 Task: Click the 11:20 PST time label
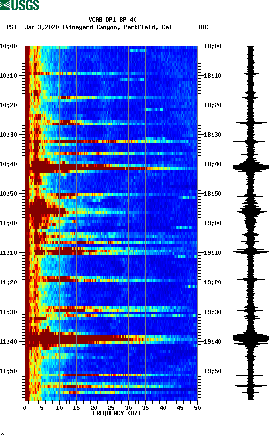8,282
